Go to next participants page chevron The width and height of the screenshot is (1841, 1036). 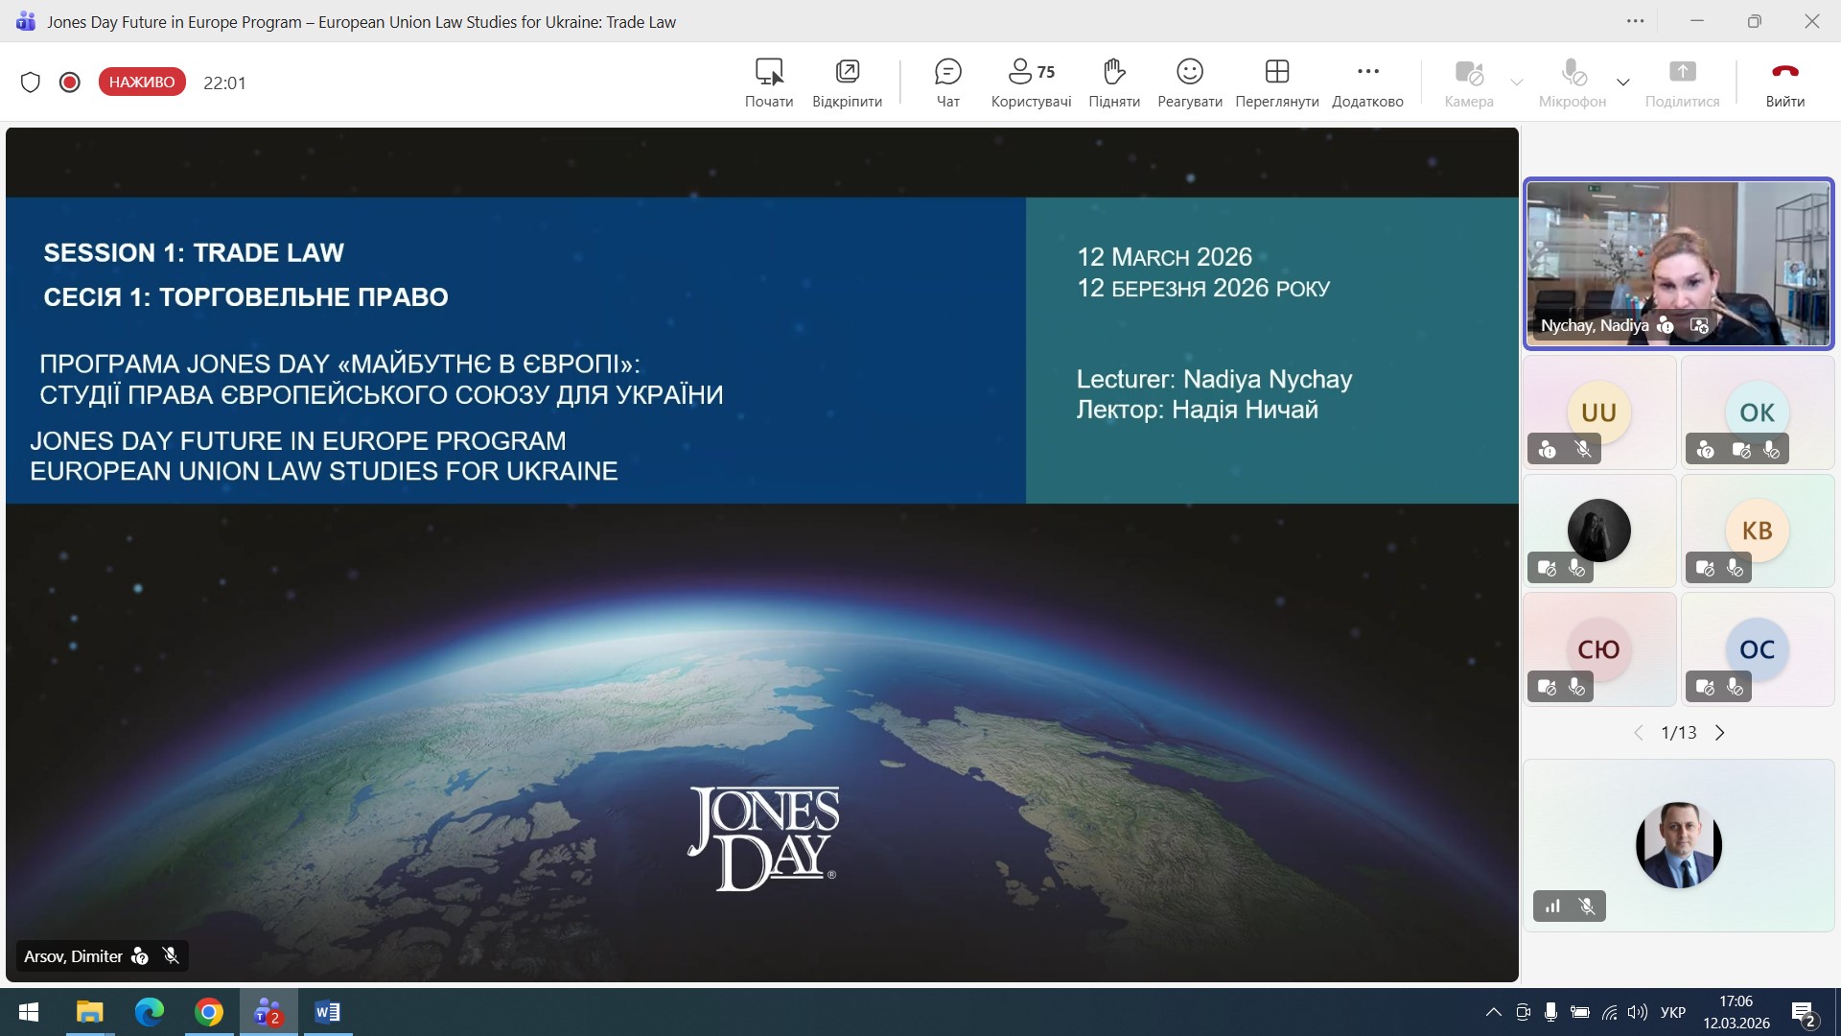pyautogui.click(x=1720, y=733)
